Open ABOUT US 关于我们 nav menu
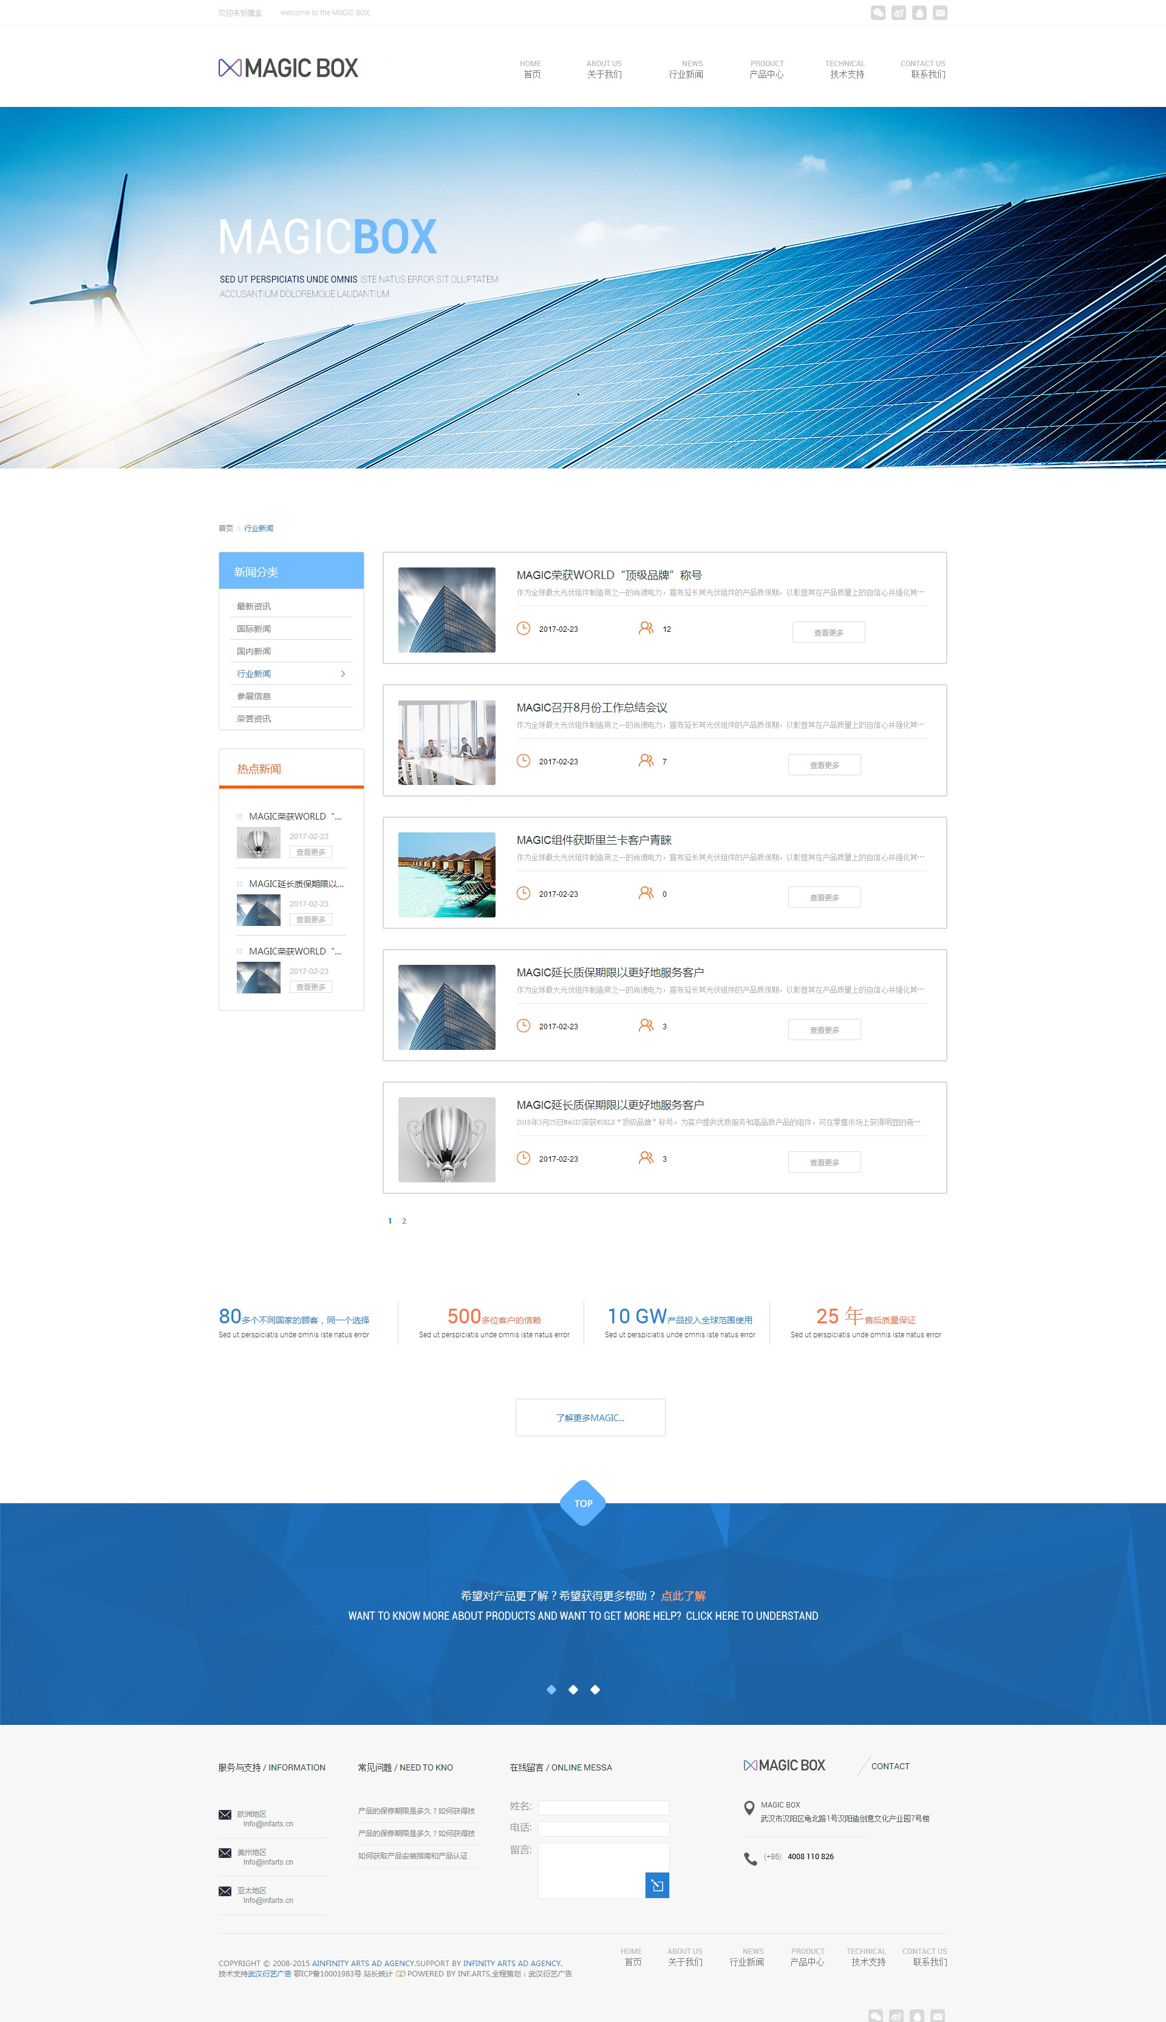 [x=604, y=70]
